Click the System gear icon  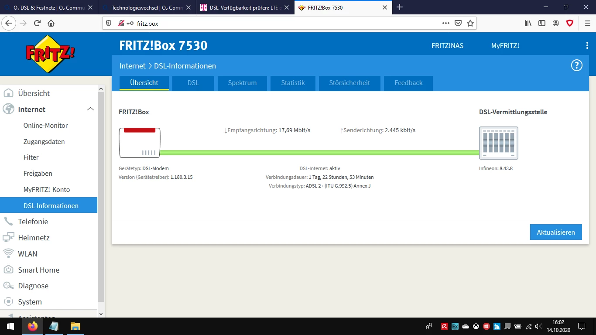tap(8, 302)
